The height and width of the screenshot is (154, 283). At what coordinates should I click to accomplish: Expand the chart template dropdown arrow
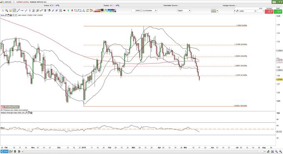tap(217, 11)
